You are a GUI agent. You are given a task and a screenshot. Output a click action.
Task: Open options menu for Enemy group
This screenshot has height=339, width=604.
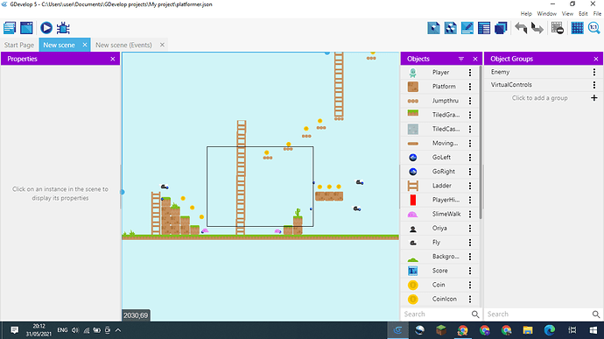(594, 72)
